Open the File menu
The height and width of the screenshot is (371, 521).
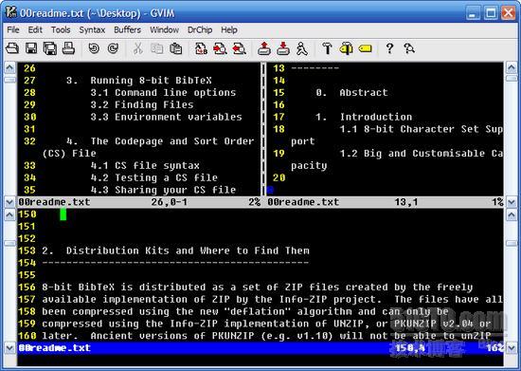[x=13, y=30]
